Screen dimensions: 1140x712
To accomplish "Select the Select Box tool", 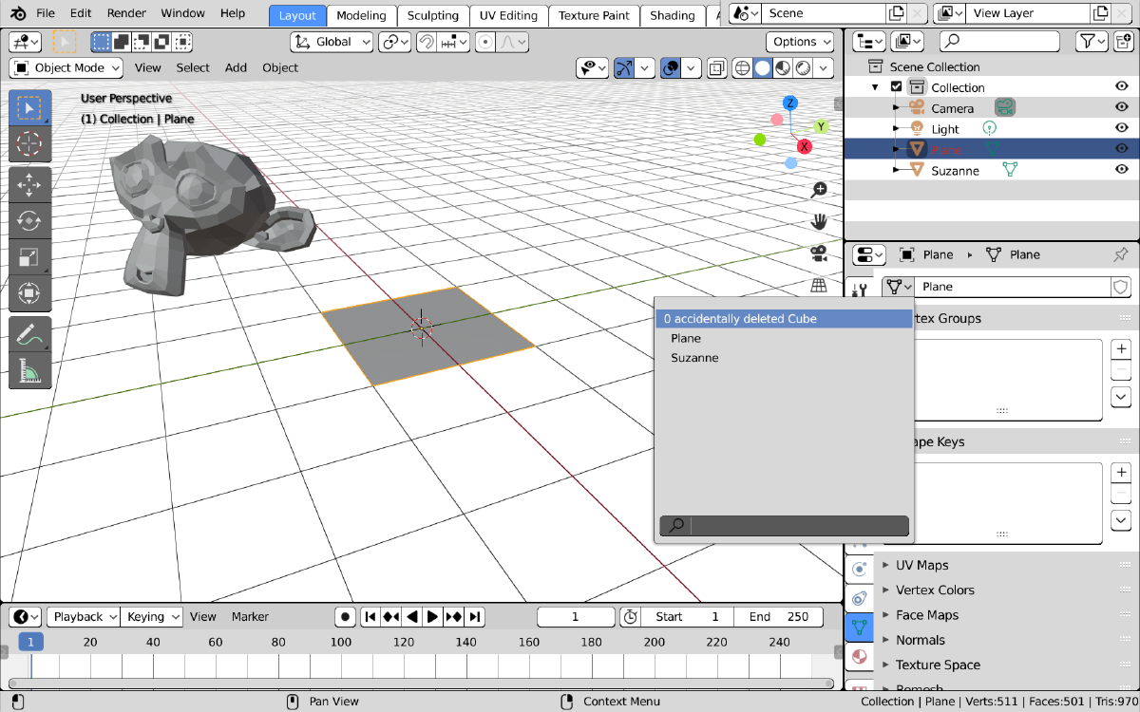I will click(29, 108).
